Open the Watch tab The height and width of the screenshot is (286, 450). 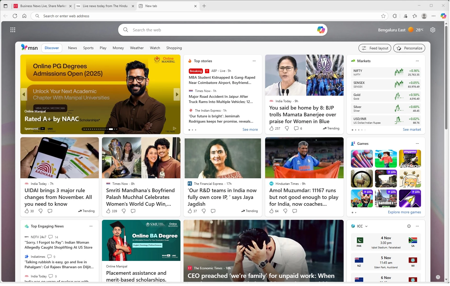(155, 48)
